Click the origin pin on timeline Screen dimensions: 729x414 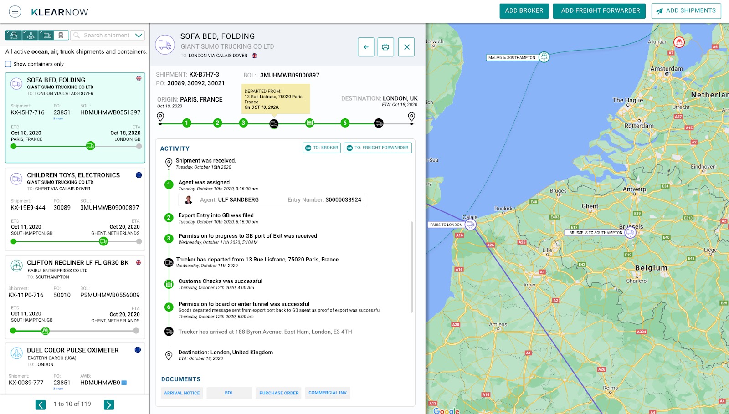(160, 117)
